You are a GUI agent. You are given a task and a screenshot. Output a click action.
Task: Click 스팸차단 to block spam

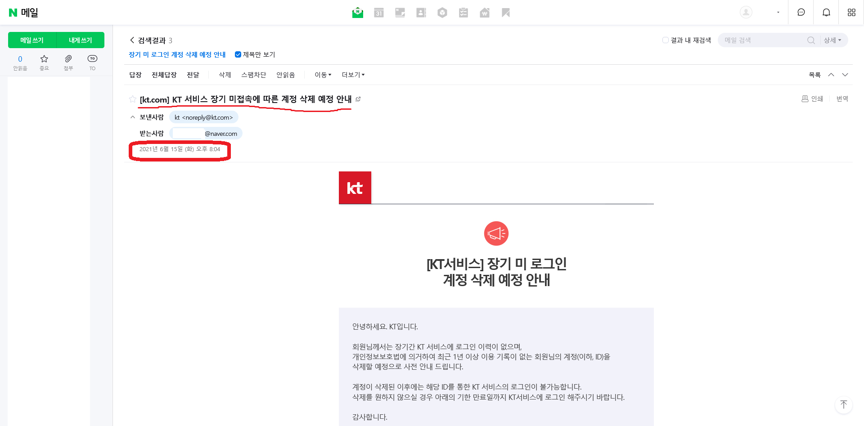tap(254, 75)
